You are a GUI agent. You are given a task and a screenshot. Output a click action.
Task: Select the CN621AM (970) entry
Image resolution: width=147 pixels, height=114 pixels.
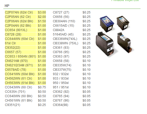click(16, 61)
